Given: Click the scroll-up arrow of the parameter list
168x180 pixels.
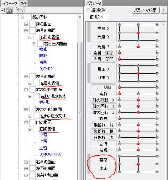Looking at the screenshot, I should [x=163, y=25].
